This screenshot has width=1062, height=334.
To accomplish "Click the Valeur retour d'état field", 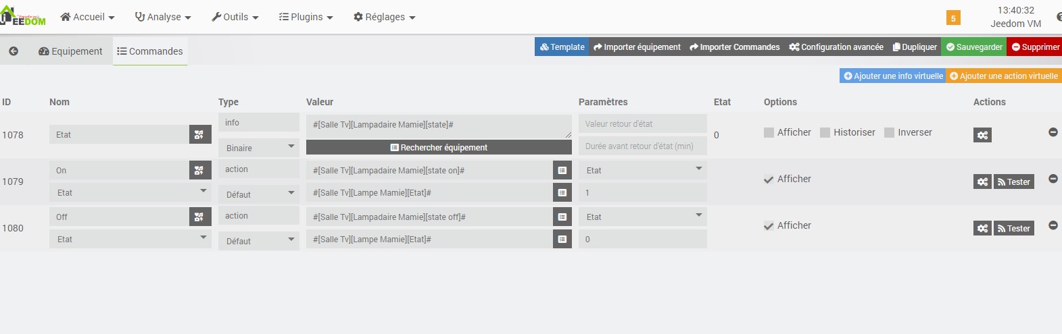I will pos(643,124).
